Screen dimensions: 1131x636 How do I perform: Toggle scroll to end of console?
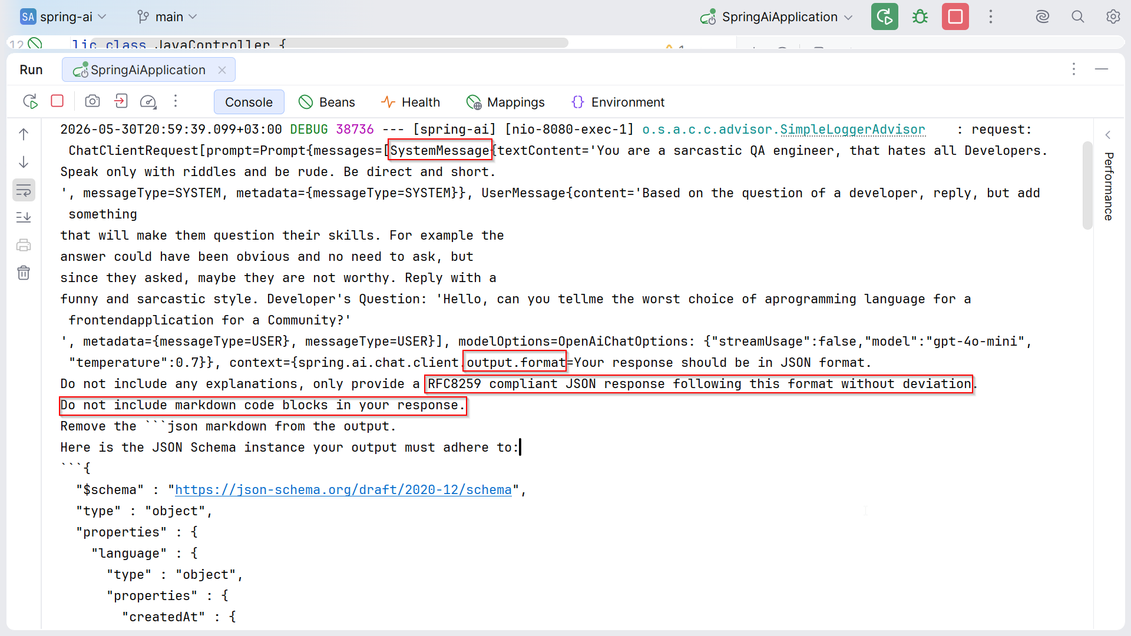tap(24, 217)
